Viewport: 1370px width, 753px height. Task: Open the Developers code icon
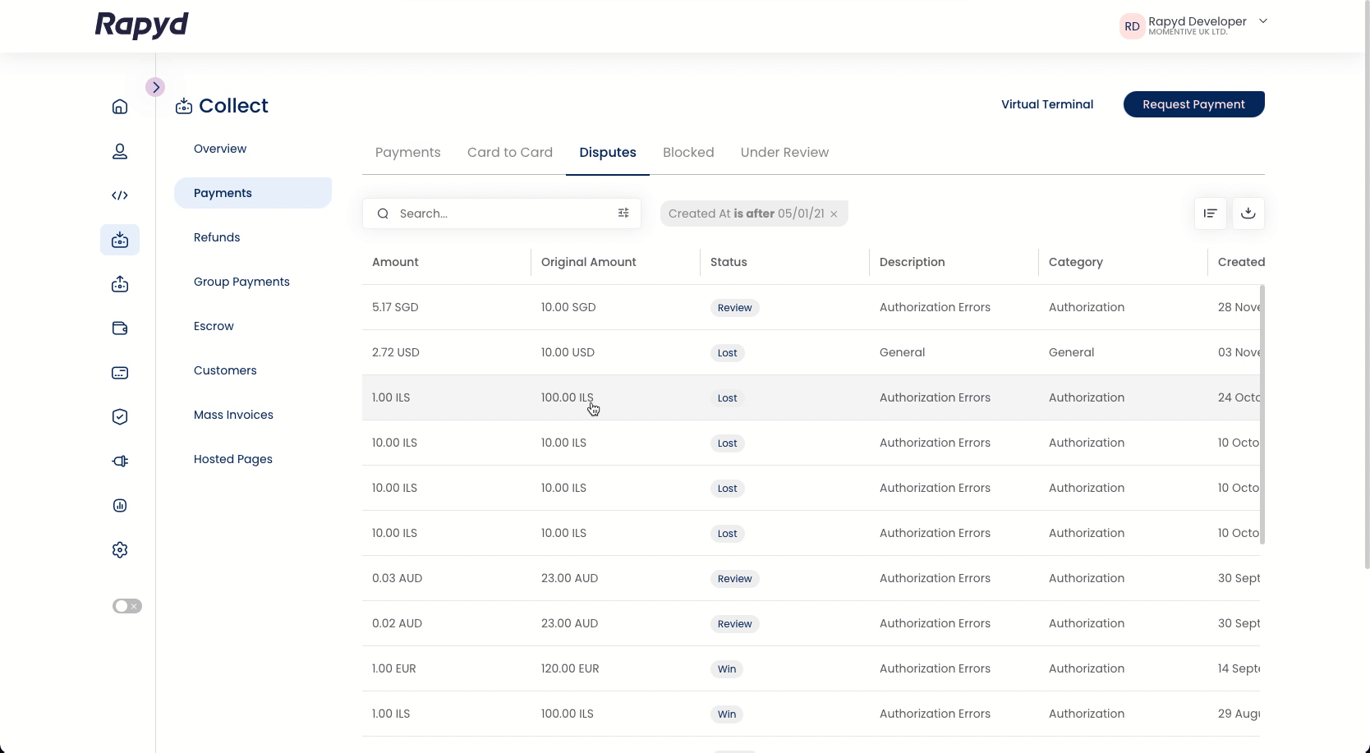120,195
